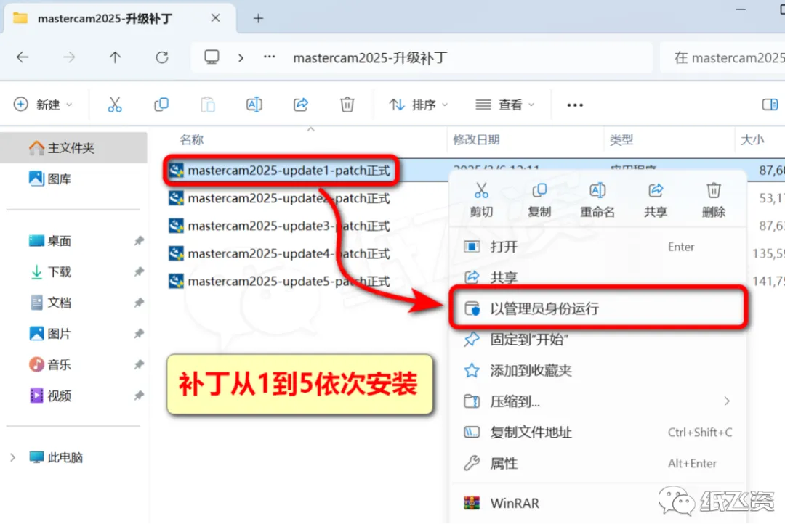This screenshot has height=524, width=785.
Task: Open the 查看 view dropdown
Action: coord(504,105)
